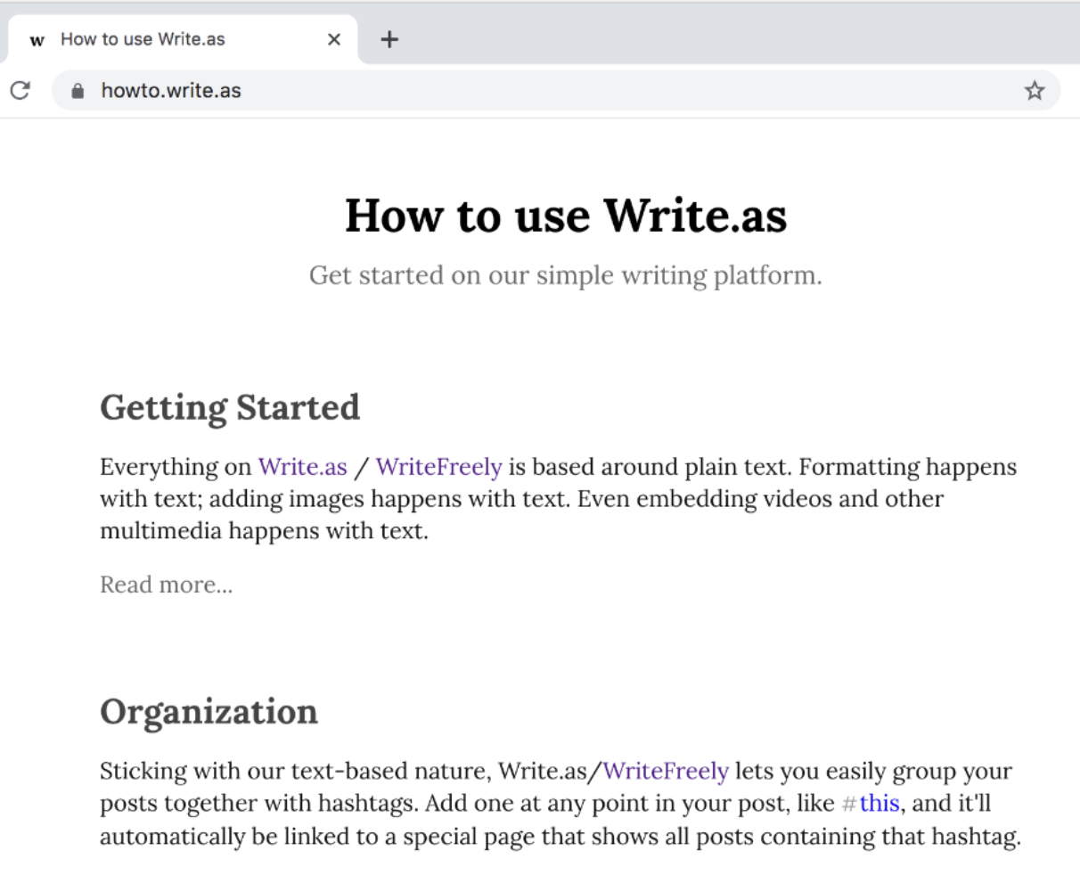
Task: Click the Write.as favicon in the tab
Action: click(37, 40)
